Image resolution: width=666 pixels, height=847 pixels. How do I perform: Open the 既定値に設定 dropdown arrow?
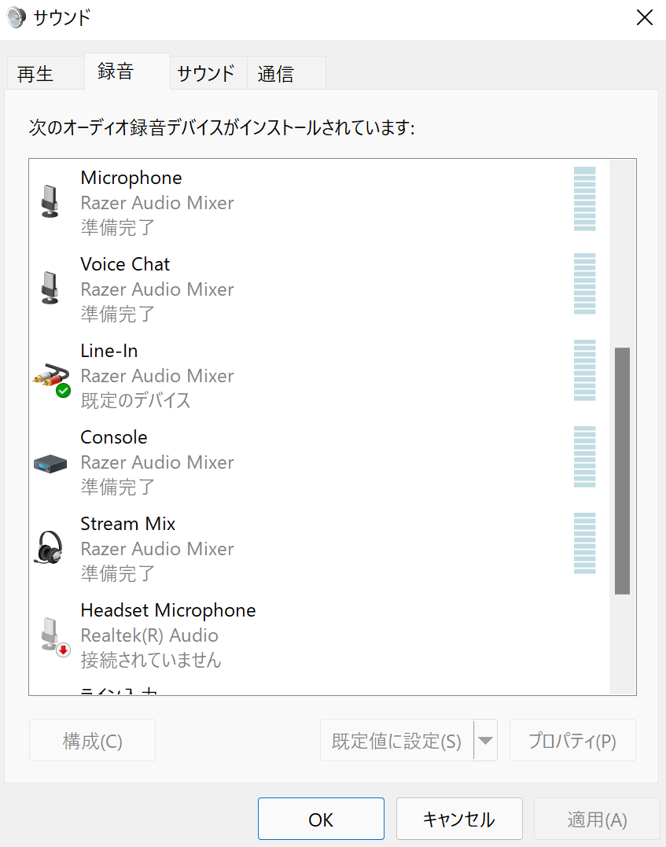tap(486, 741)
